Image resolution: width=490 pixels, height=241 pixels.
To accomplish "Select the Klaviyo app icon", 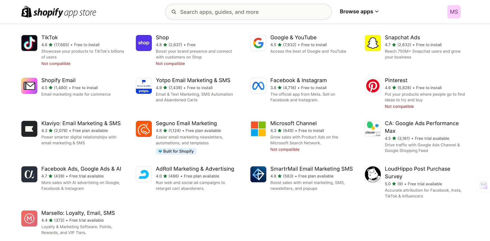I will pyautogui.click(x=29, y=129).
